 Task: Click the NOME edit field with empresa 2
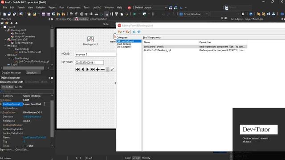(x=95, y=54)
